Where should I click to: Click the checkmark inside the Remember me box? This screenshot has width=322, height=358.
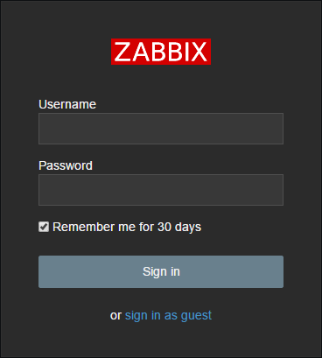click(44, 227)
